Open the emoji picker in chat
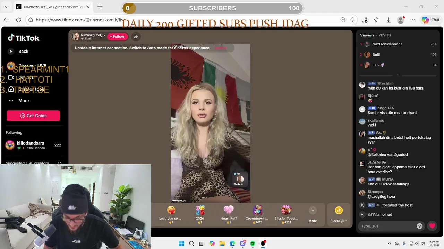 [420, 226]
